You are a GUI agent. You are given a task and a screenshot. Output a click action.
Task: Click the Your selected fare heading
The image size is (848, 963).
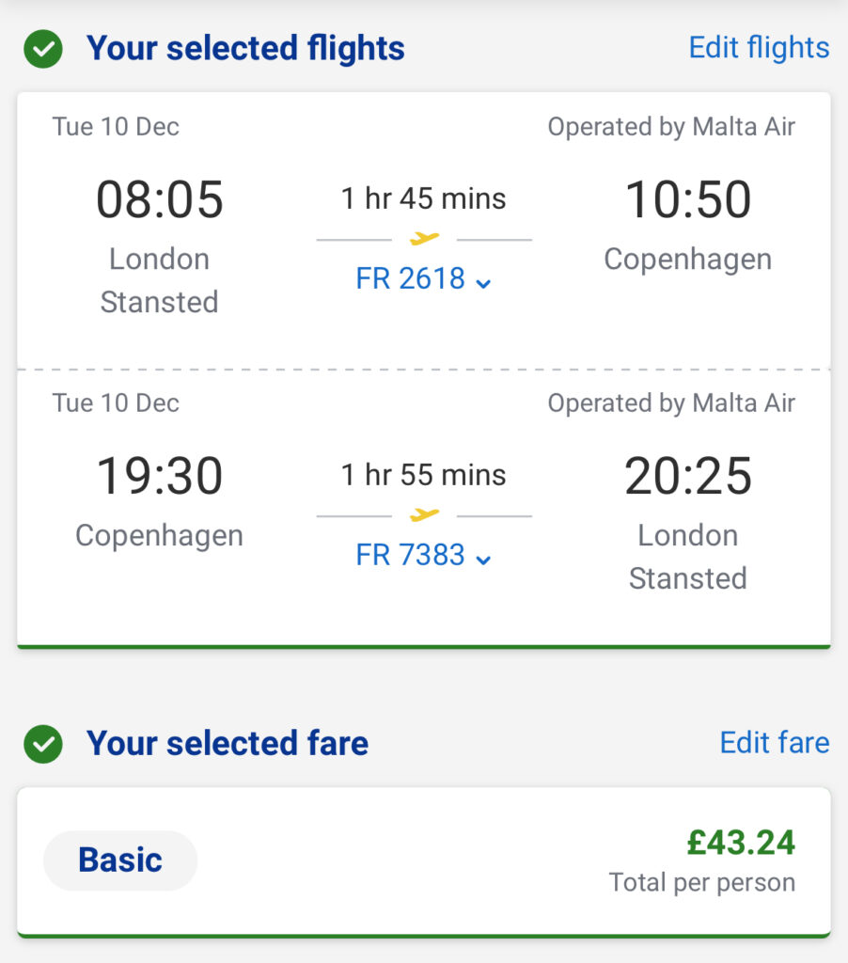coord(228,744)
